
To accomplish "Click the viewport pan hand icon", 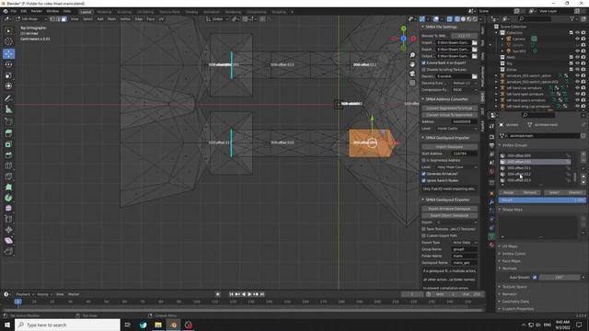I will (412, 64).
